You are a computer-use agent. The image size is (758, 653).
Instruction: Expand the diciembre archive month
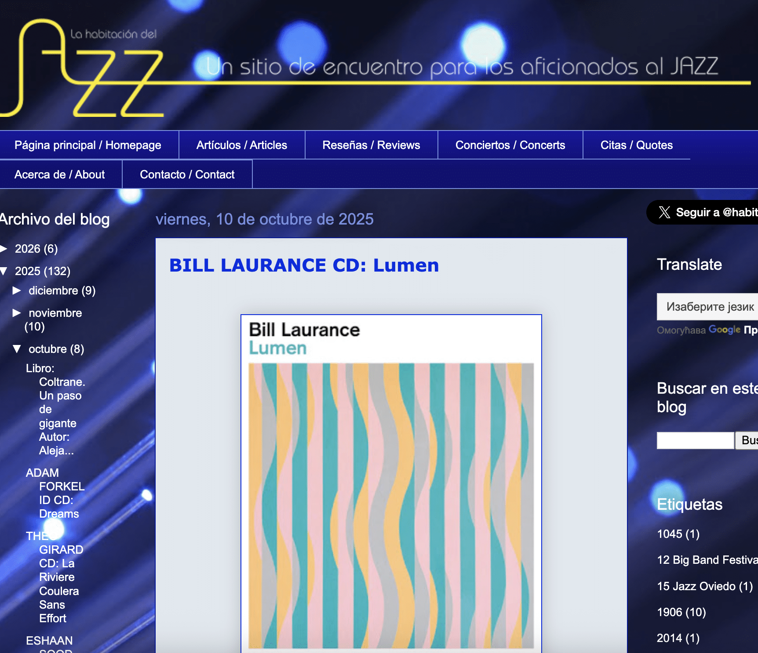[17, 290]
